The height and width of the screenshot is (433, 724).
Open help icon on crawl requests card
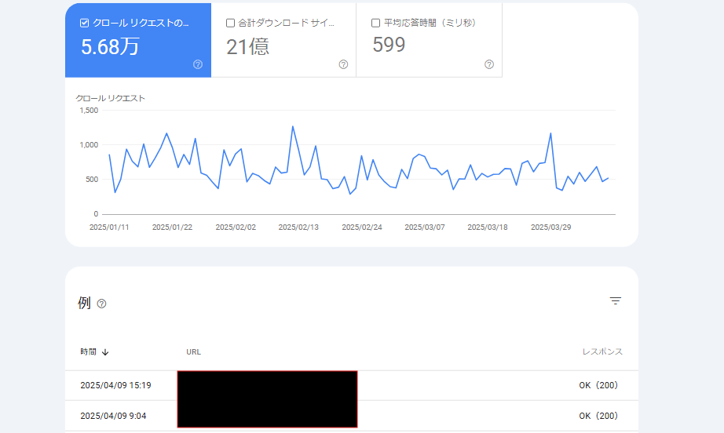[198, 64]
